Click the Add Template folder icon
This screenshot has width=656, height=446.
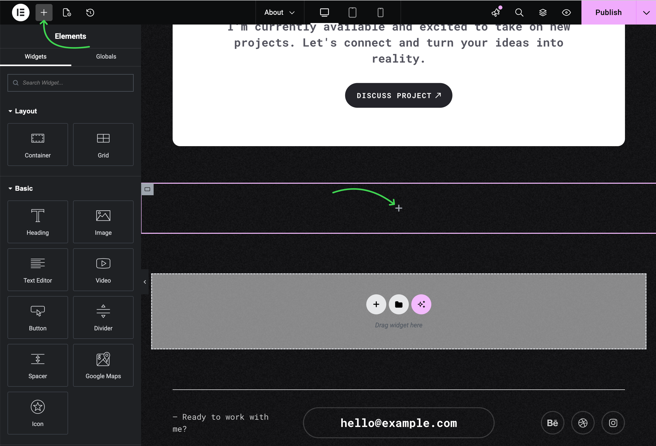point(398,304)
